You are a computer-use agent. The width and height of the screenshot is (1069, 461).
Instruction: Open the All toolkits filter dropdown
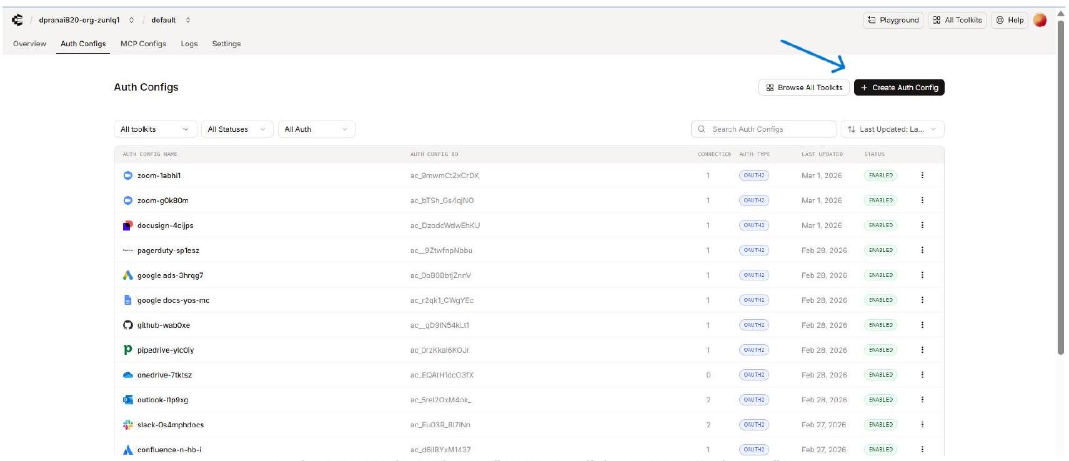pos(156,129)
